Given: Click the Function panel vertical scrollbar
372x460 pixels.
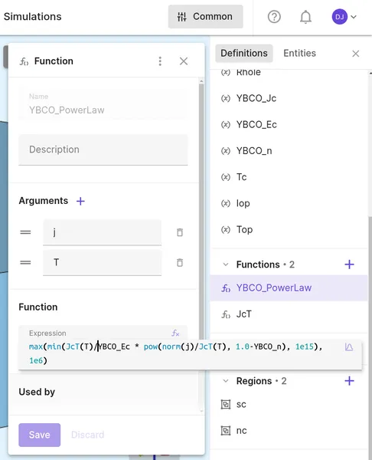Looking at the screenshot, I should click(x=201, y=212).
